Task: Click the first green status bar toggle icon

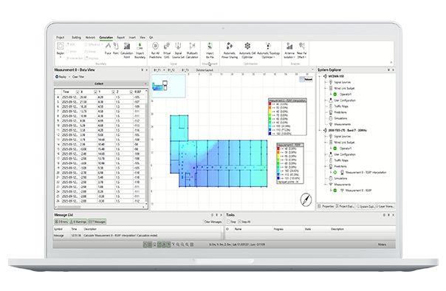Action: tap(145, 244)
